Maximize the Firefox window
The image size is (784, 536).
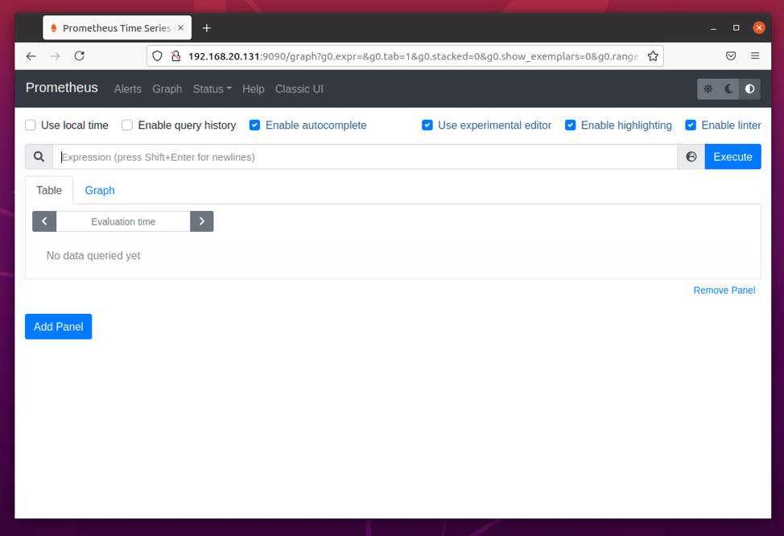click(x=736, y=28)
